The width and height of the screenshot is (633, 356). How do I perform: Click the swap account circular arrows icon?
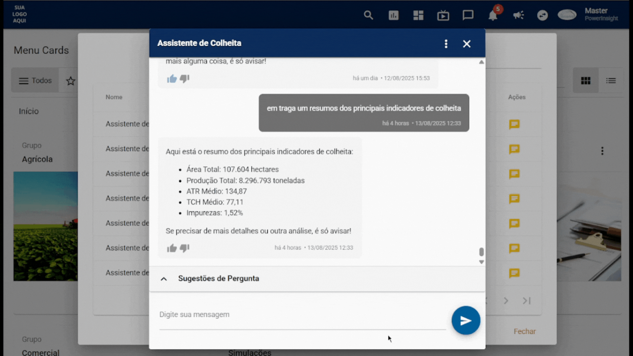pyautogui.click(x=542, y=15)
